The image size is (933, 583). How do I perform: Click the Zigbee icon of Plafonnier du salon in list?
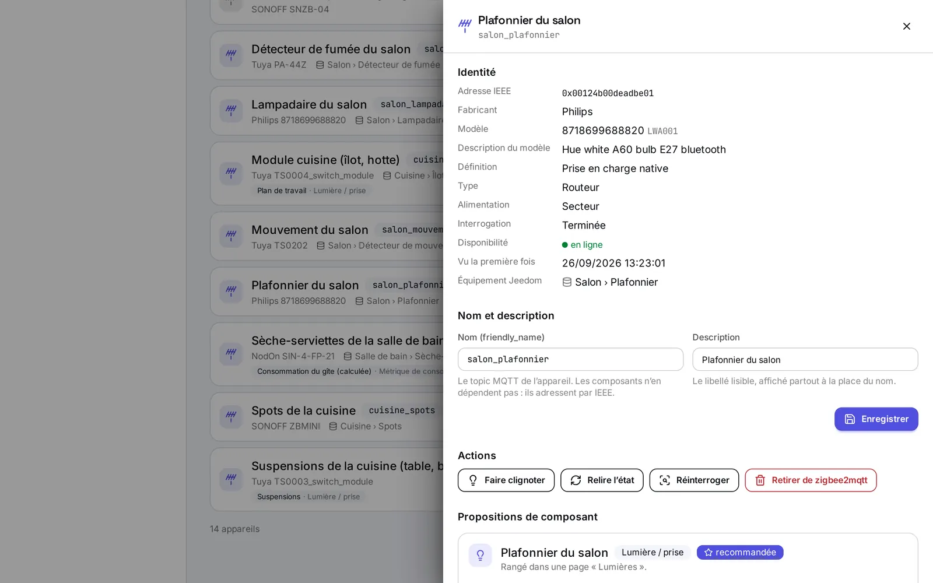231,291
